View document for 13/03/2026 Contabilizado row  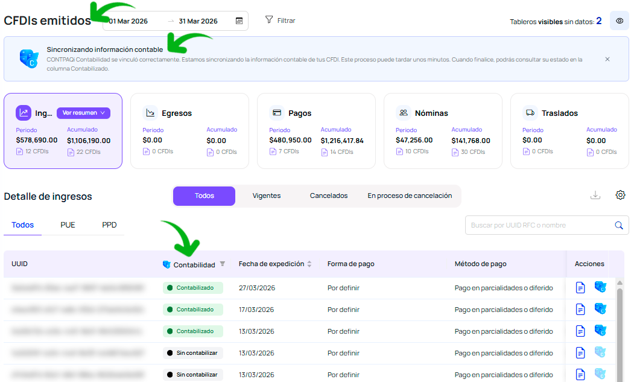pyautogui.click(x=580, y=331)
